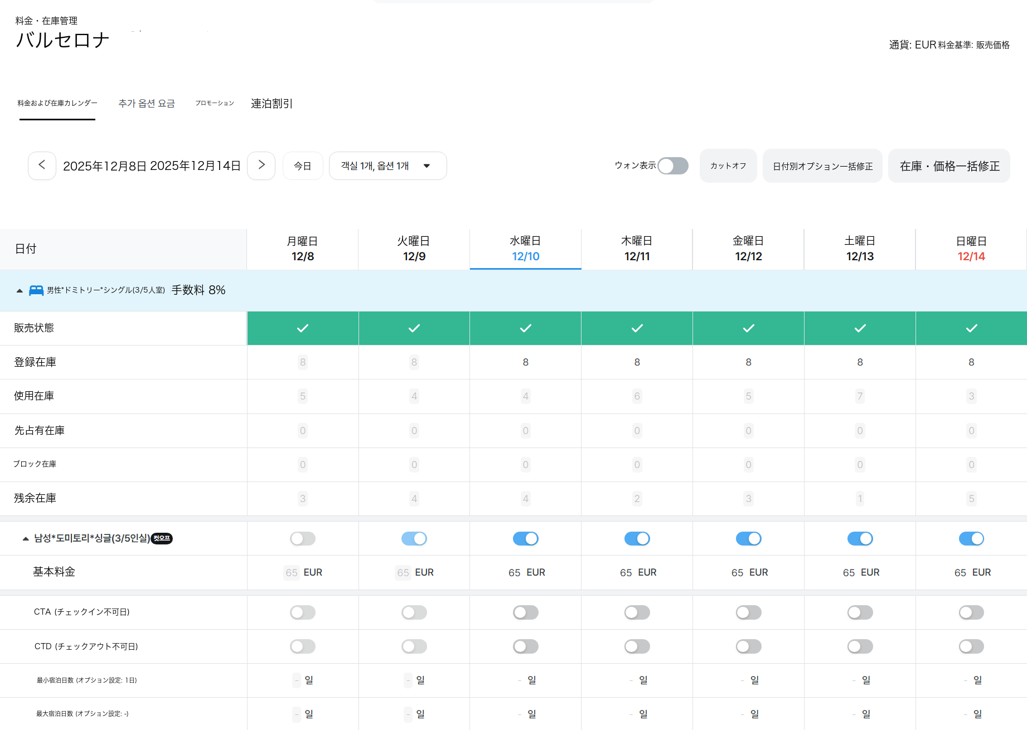Click the 基本料金 row label

click(54, 572)
